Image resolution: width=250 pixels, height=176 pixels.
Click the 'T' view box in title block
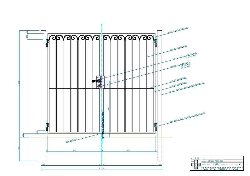(x=196, y=162)
